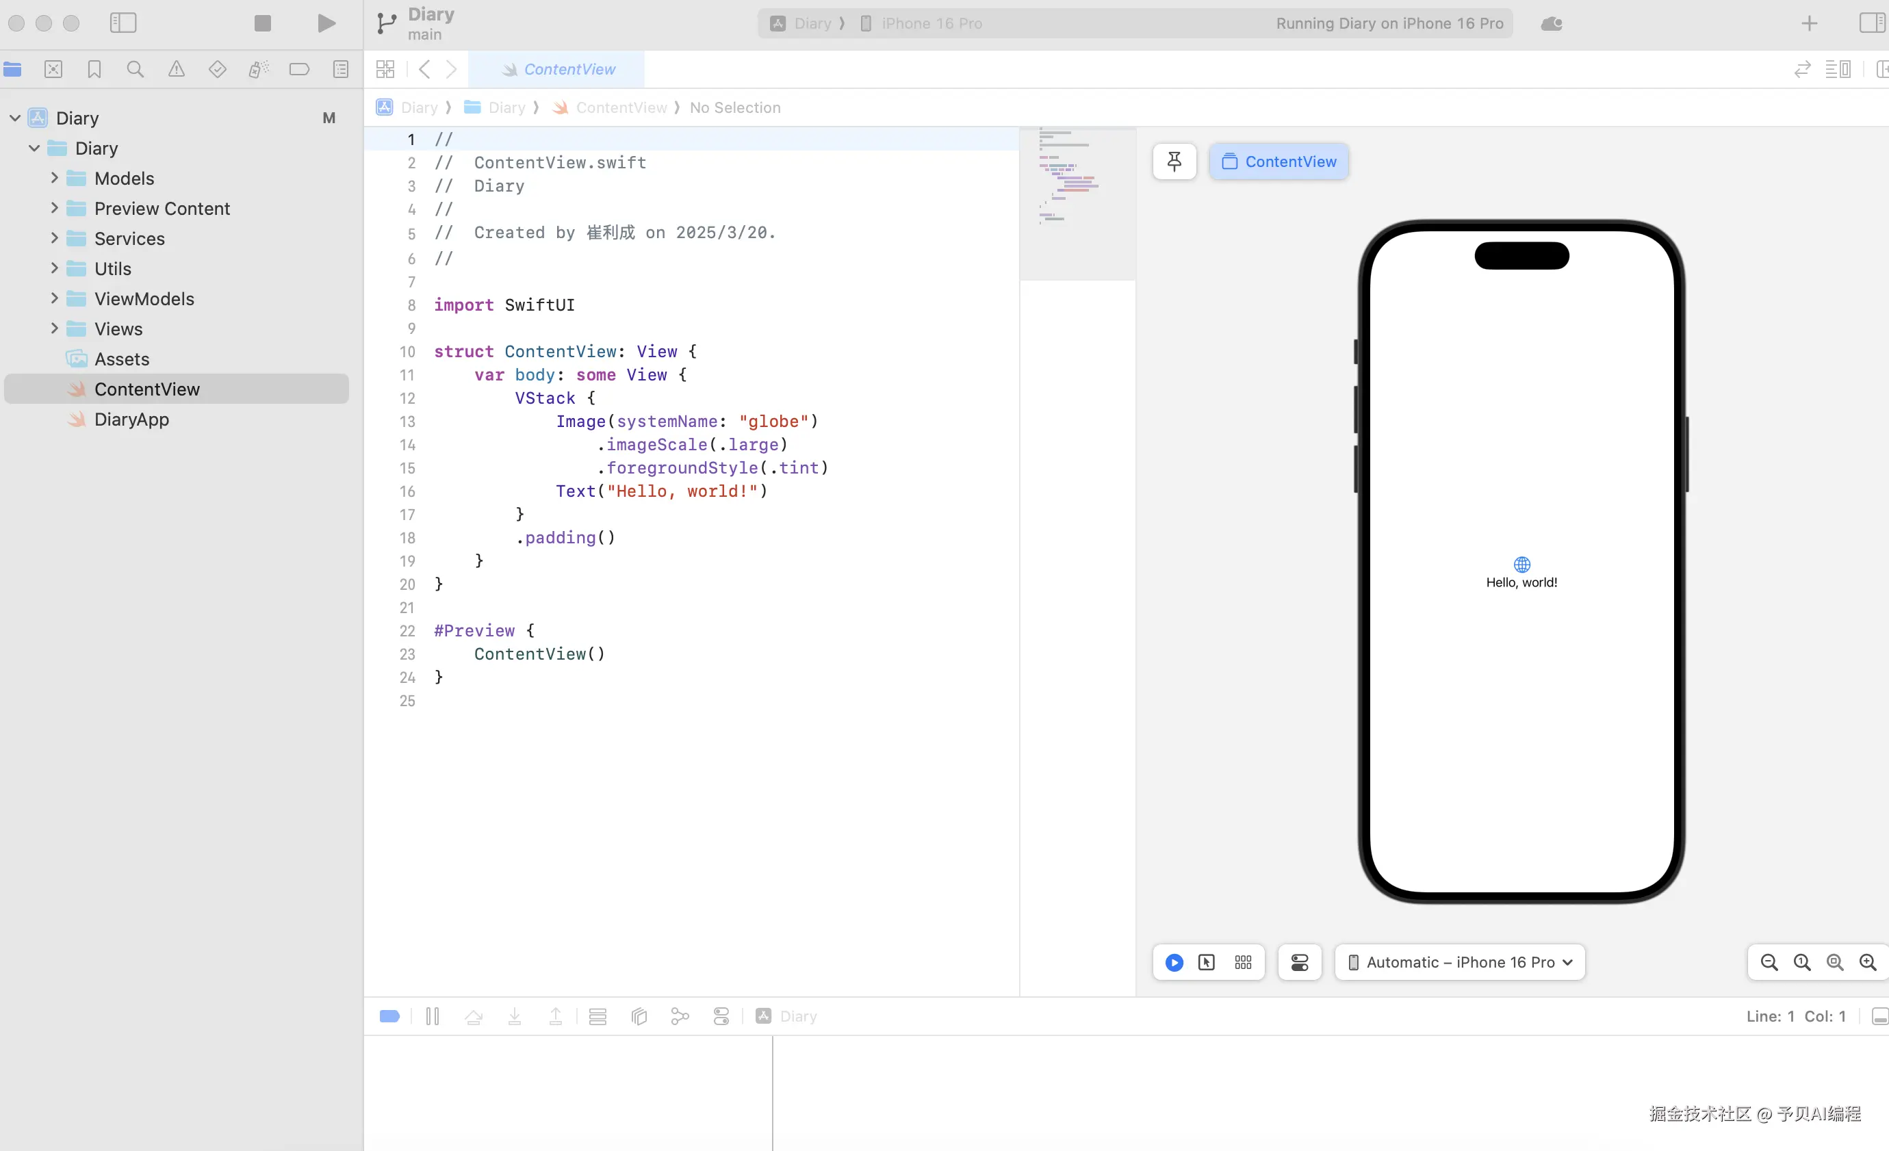The width and height of the screenshot is (1889, 1151).
Task: Toggle the left navigator sidebar
Action: tap(123, 23)
